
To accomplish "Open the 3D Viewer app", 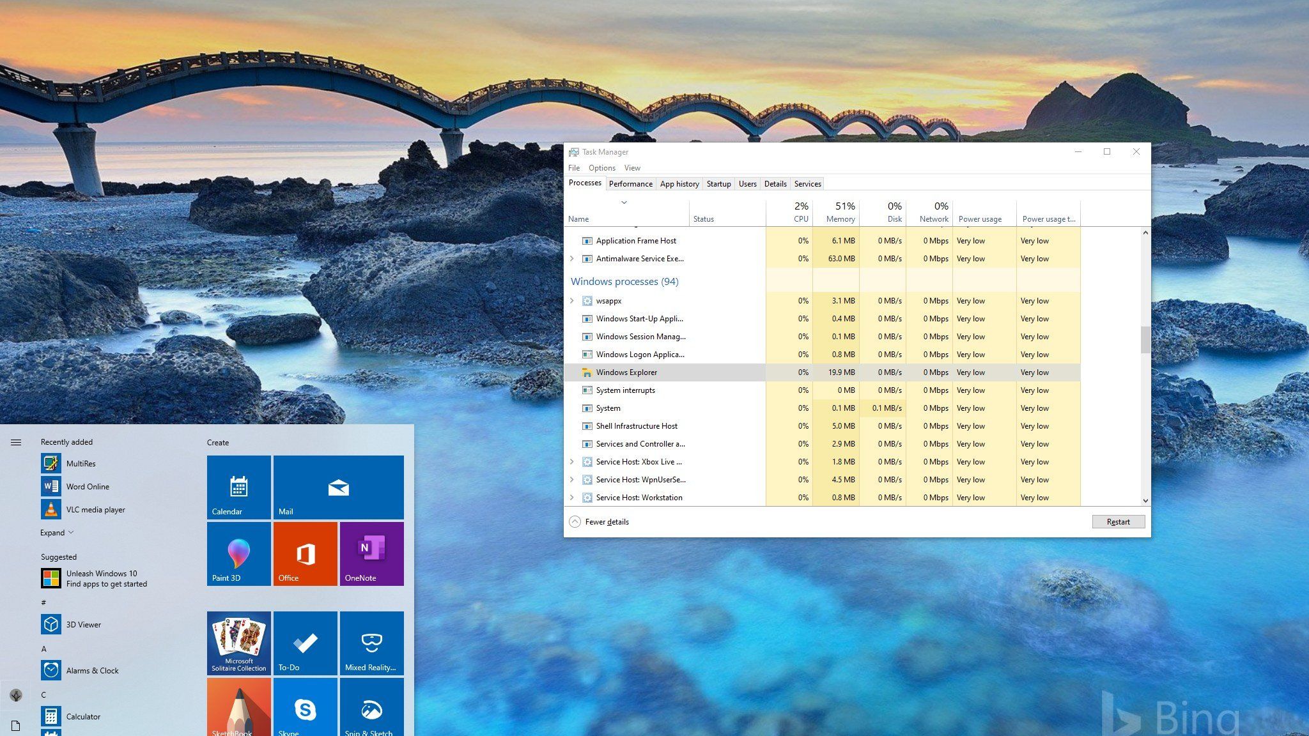I will point(83,624).
